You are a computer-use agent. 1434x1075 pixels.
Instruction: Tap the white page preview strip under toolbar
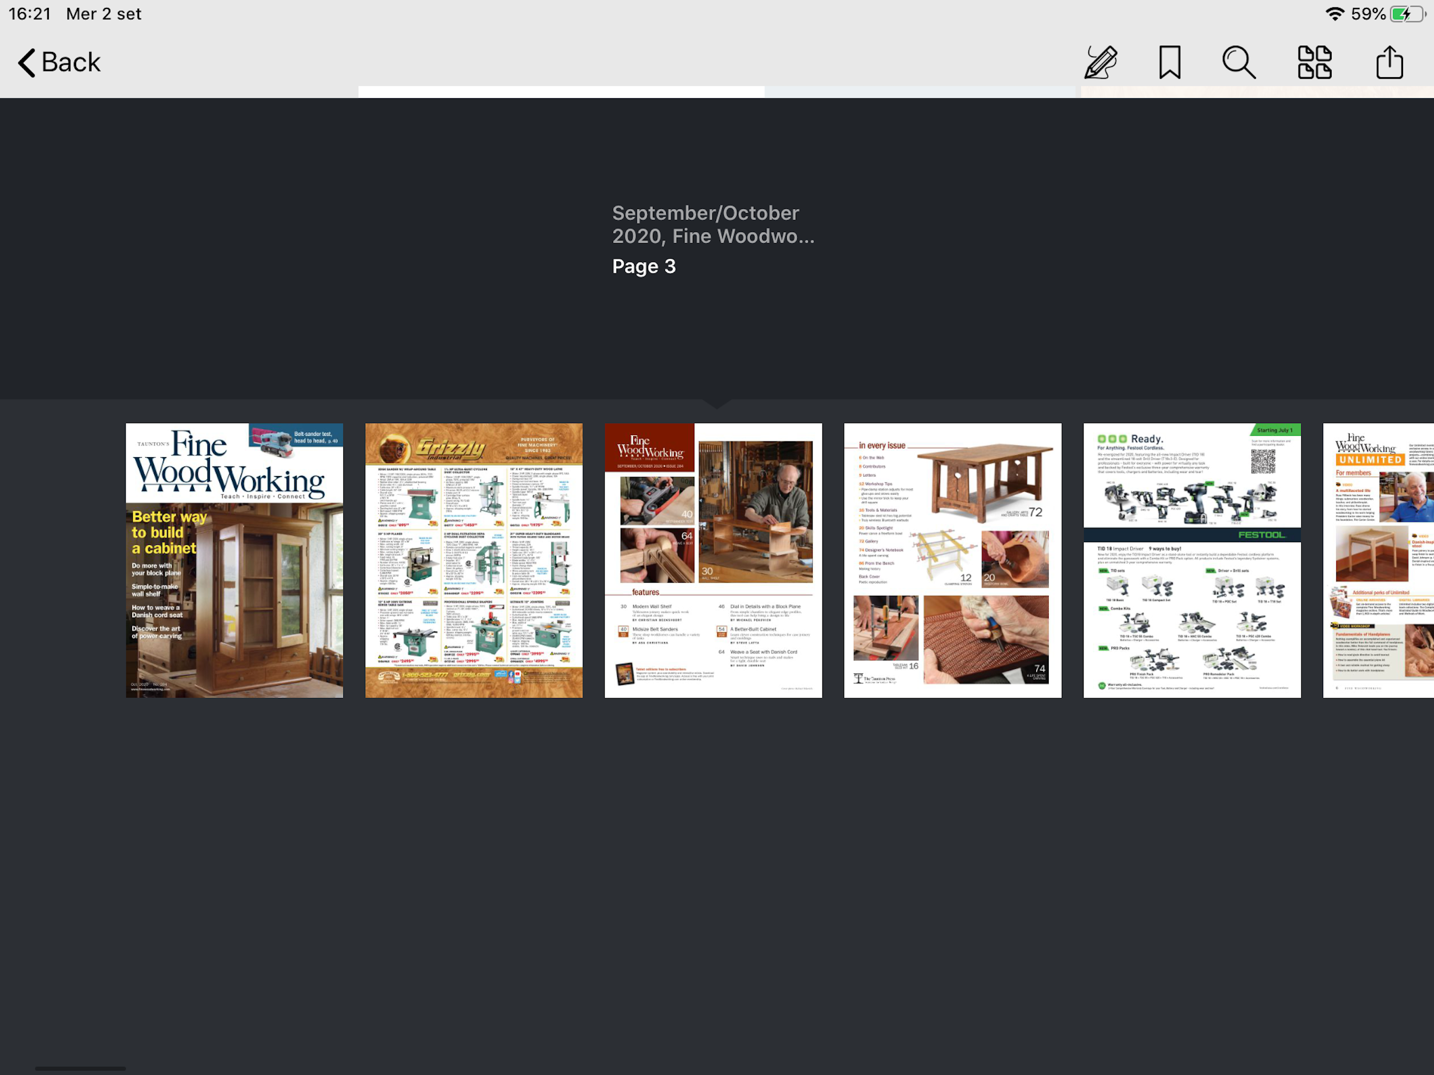pyautogui.click(x=561, y=92)
